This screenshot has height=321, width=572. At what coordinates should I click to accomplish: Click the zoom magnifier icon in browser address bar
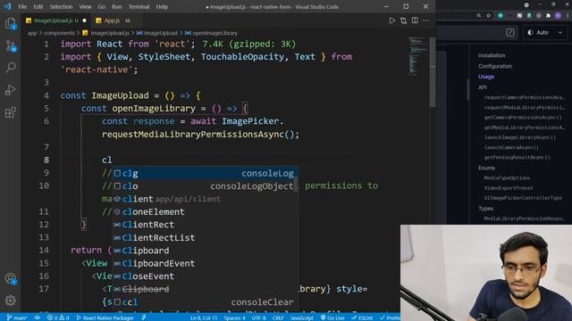pos(479,16)
